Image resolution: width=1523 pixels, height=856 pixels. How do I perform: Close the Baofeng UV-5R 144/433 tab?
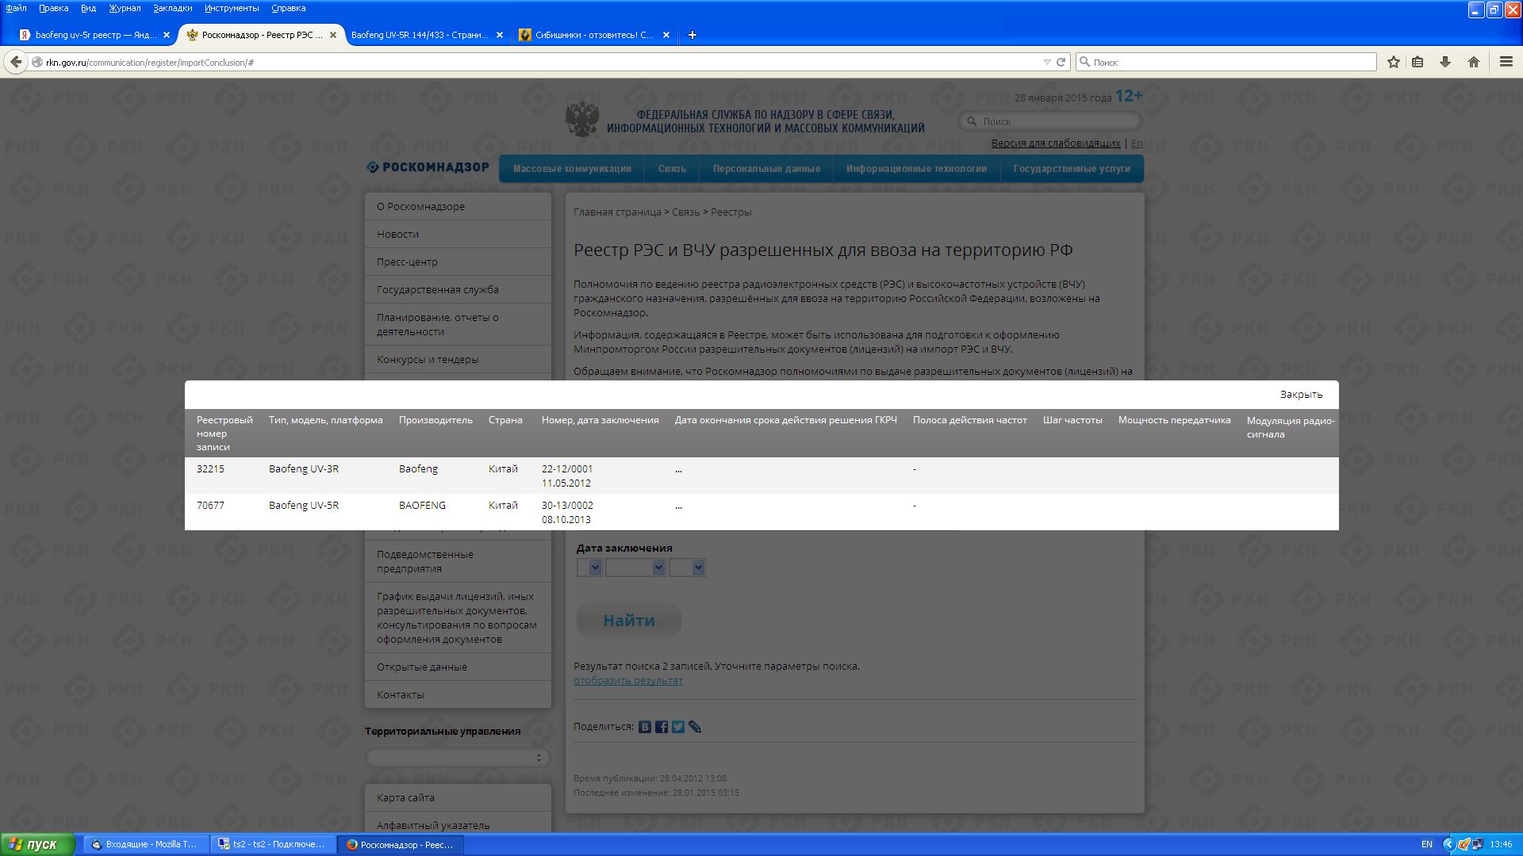(x=500, y=35)
